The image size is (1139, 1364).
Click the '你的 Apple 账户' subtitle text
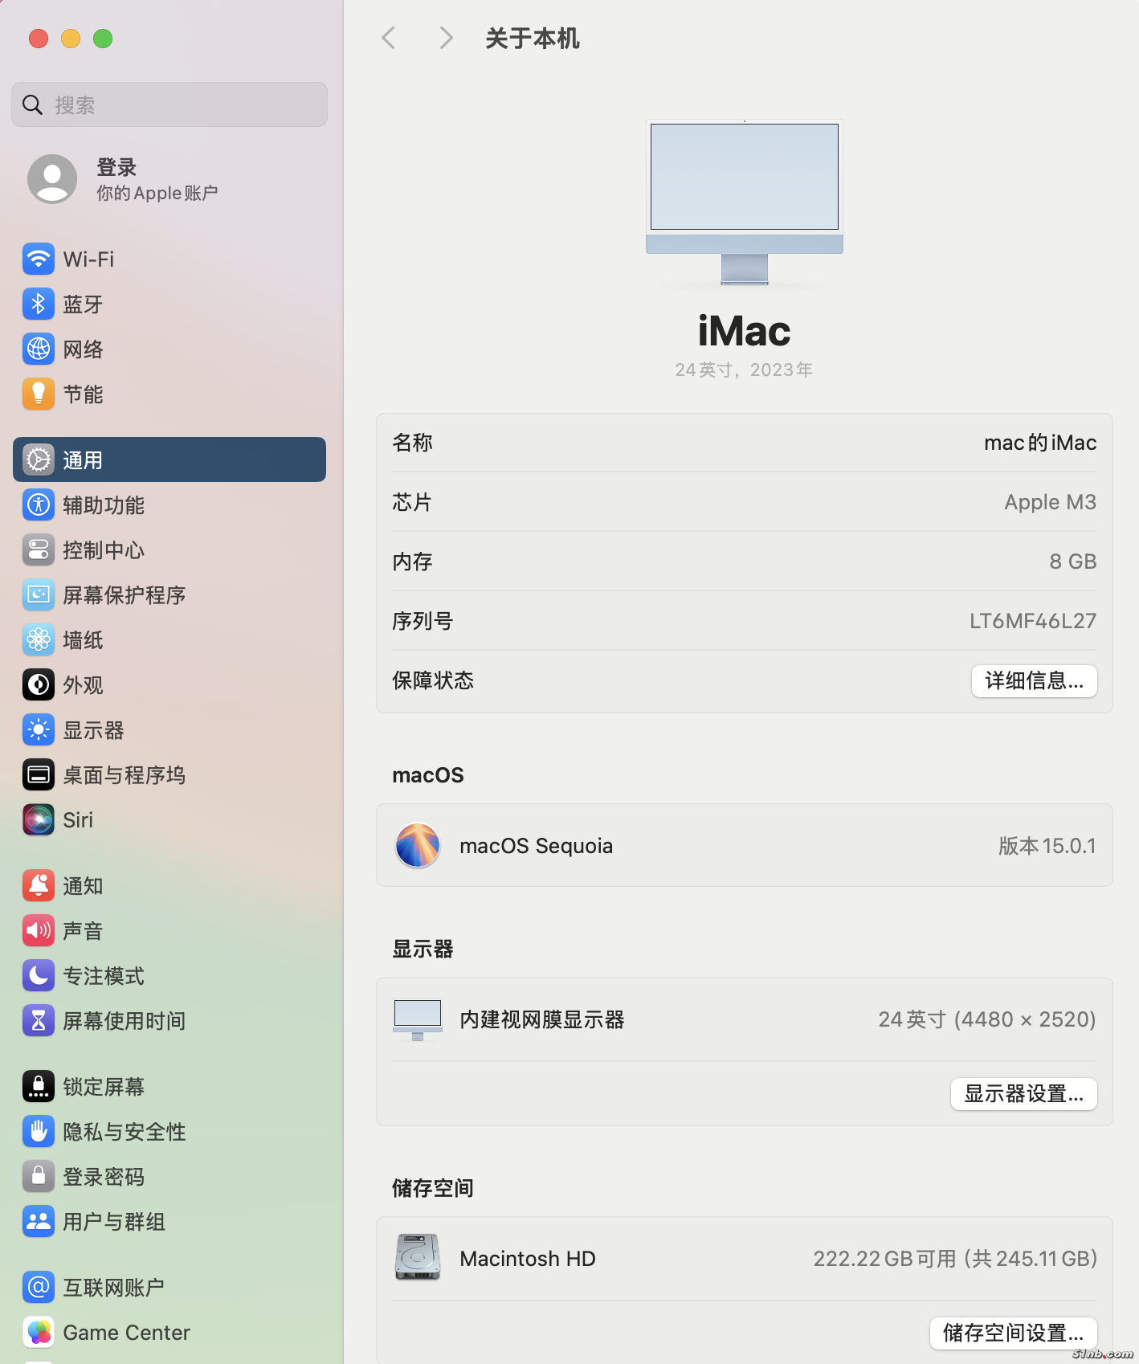tap(157, 193)
